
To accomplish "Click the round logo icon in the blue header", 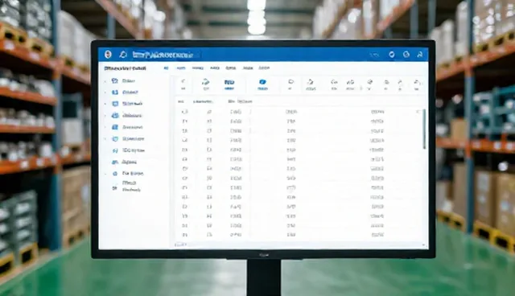I will [108, 55].
